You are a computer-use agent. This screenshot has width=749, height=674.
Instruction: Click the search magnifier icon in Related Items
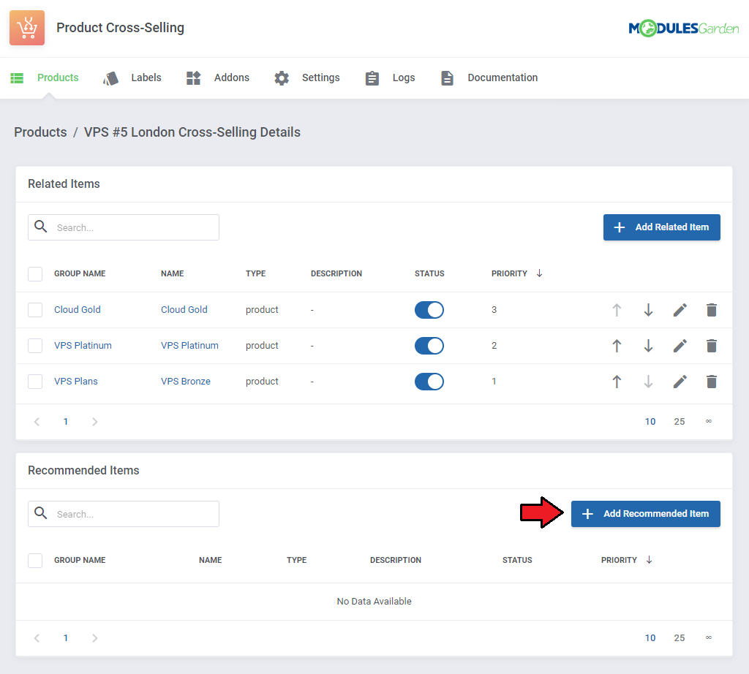tap(41, 227)
